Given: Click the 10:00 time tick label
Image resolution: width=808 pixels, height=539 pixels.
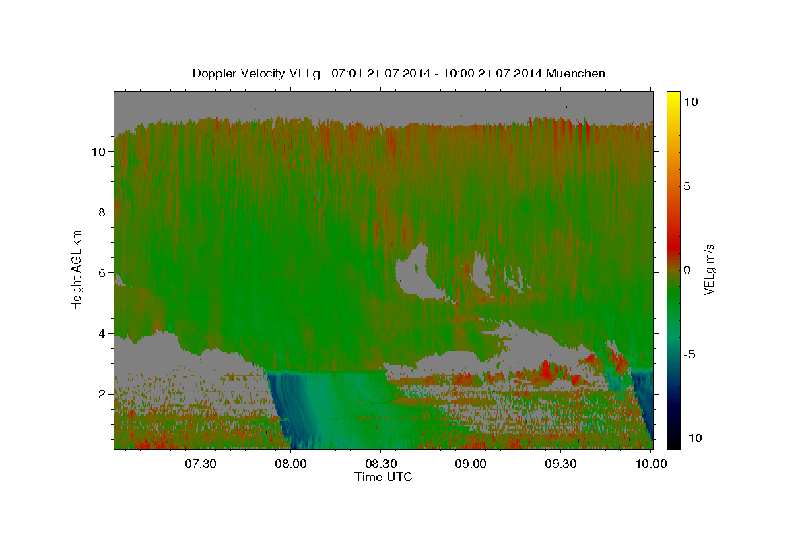Looking at the screenshot, I should pos(650,464).
